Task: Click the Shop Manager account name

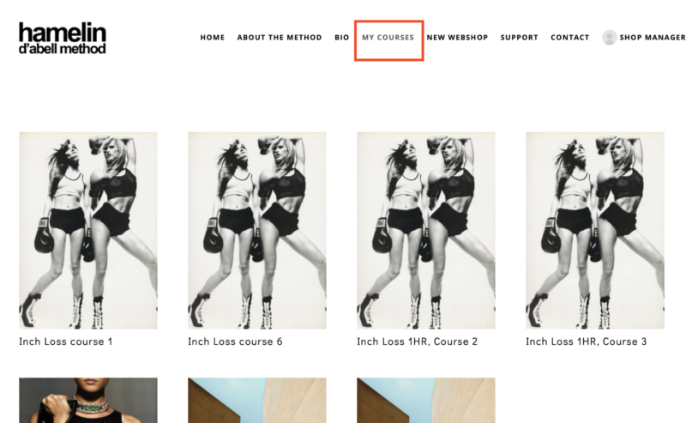Action: tap(652, 38)
